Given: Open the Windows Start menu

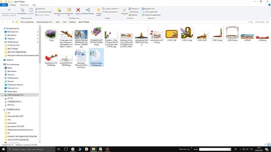Looking at the screenshot, I should tap(3, 149).
